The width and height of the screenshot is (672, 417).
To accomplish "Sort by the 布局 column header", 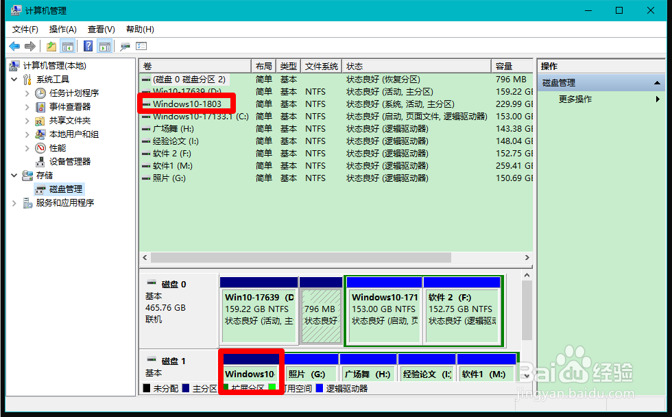I will pos(263,66).
